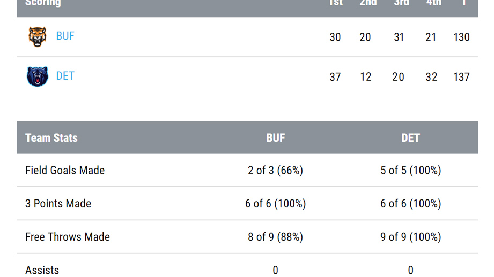
Task: Click BUF total score of 130
Action: pyautogui.click(x=461, y=37)
